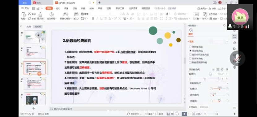This screenshot has height=117, width=257.
Task: Open the color stop color (色标颜色) dropdown
Action: (222, 83)
